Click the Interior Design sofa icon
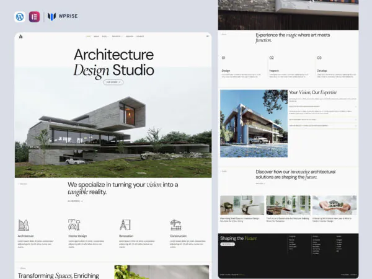The height and width of the screenshot is (279, 372). (x=73, y=225)
